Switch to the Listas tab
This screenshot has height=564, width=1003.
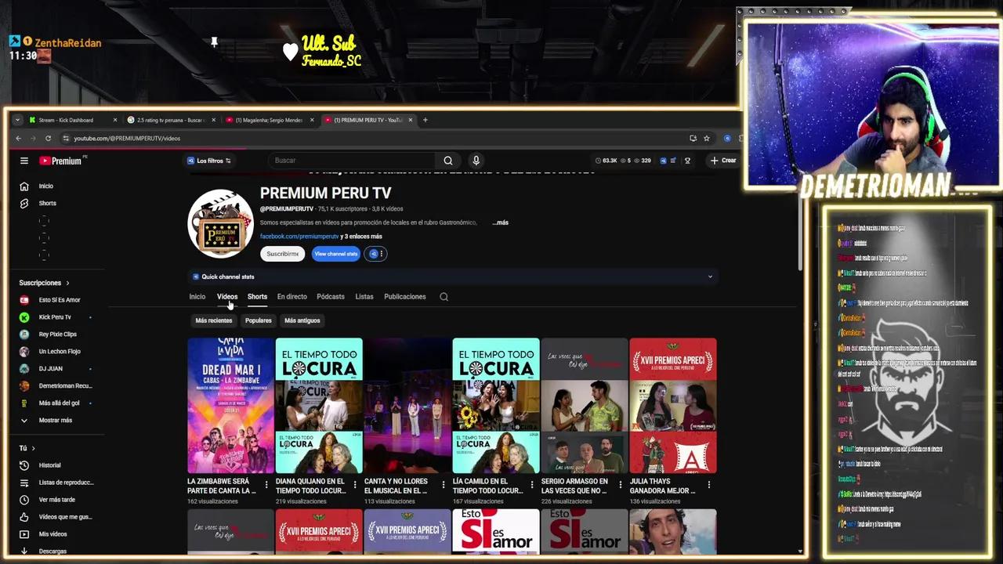(364, 297)
